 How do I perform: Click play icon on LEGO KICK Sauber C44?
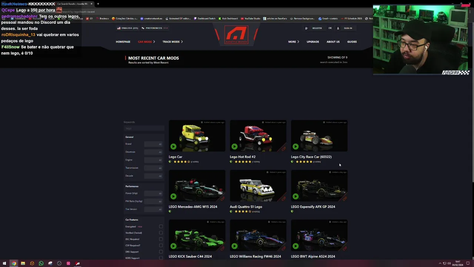click(x=173, y=246)
